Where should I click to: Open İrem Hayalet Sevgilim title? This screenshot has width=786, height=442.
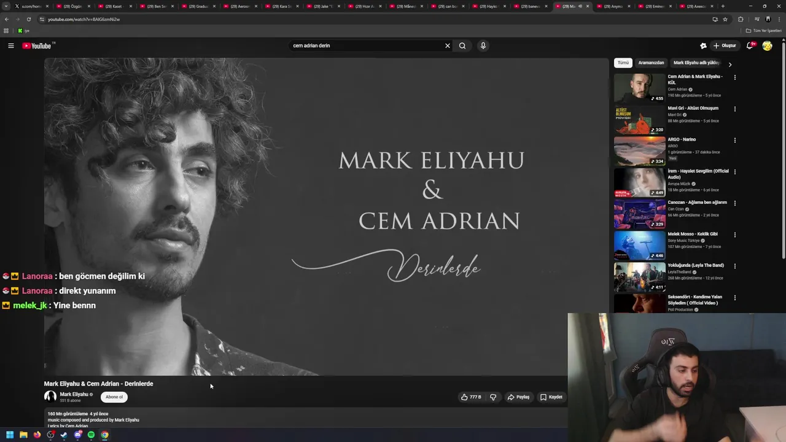[698, 174]
